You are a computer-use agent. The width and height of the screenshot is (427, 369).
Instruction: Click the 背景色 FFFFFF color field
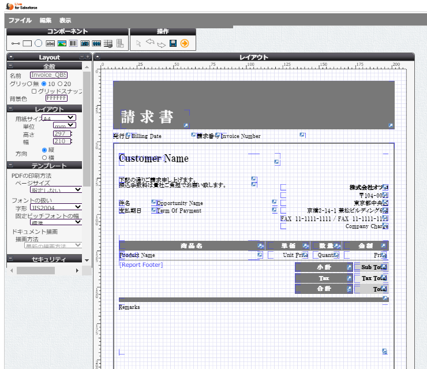pyautogui.click(x=57, y=98)
